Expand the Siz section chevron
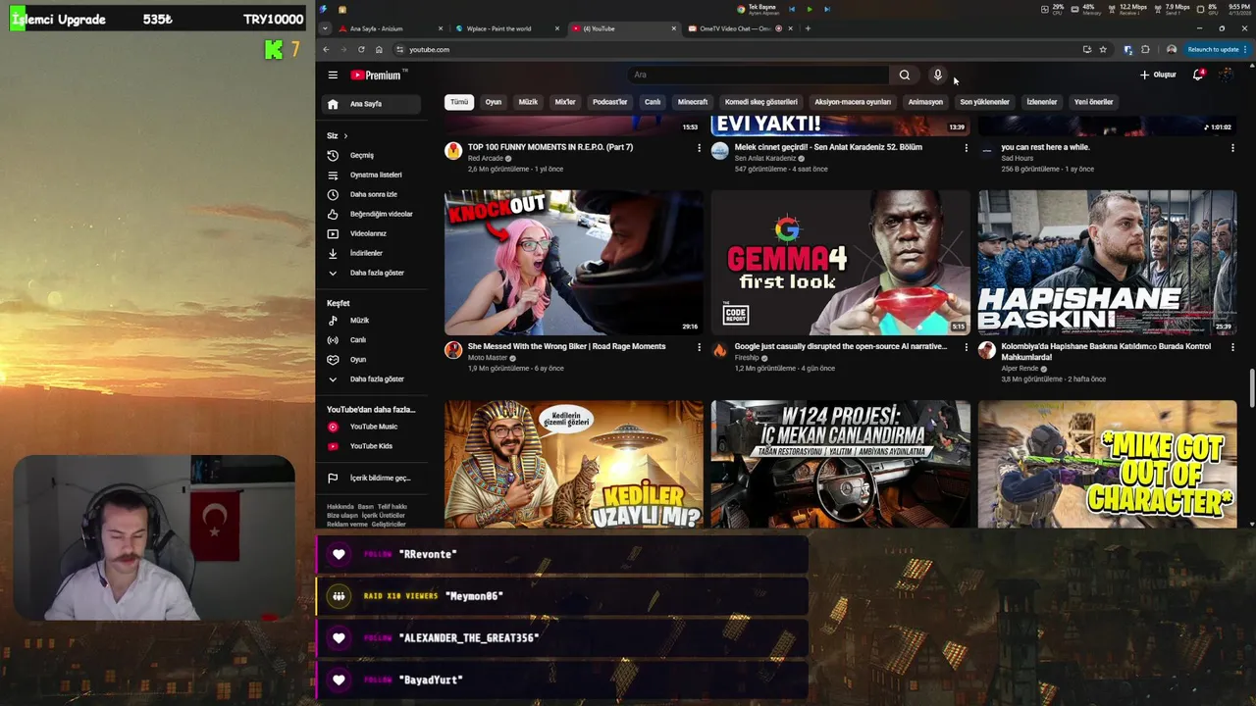The width and height of the screenshot is (1256, 706). point(345,135)
